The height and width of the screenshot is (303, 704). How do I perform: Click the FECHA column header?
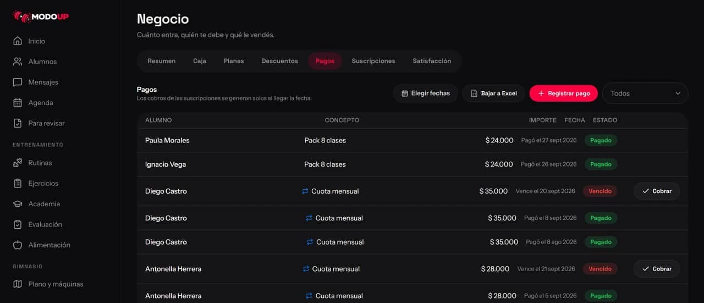[x=575, y=120]
